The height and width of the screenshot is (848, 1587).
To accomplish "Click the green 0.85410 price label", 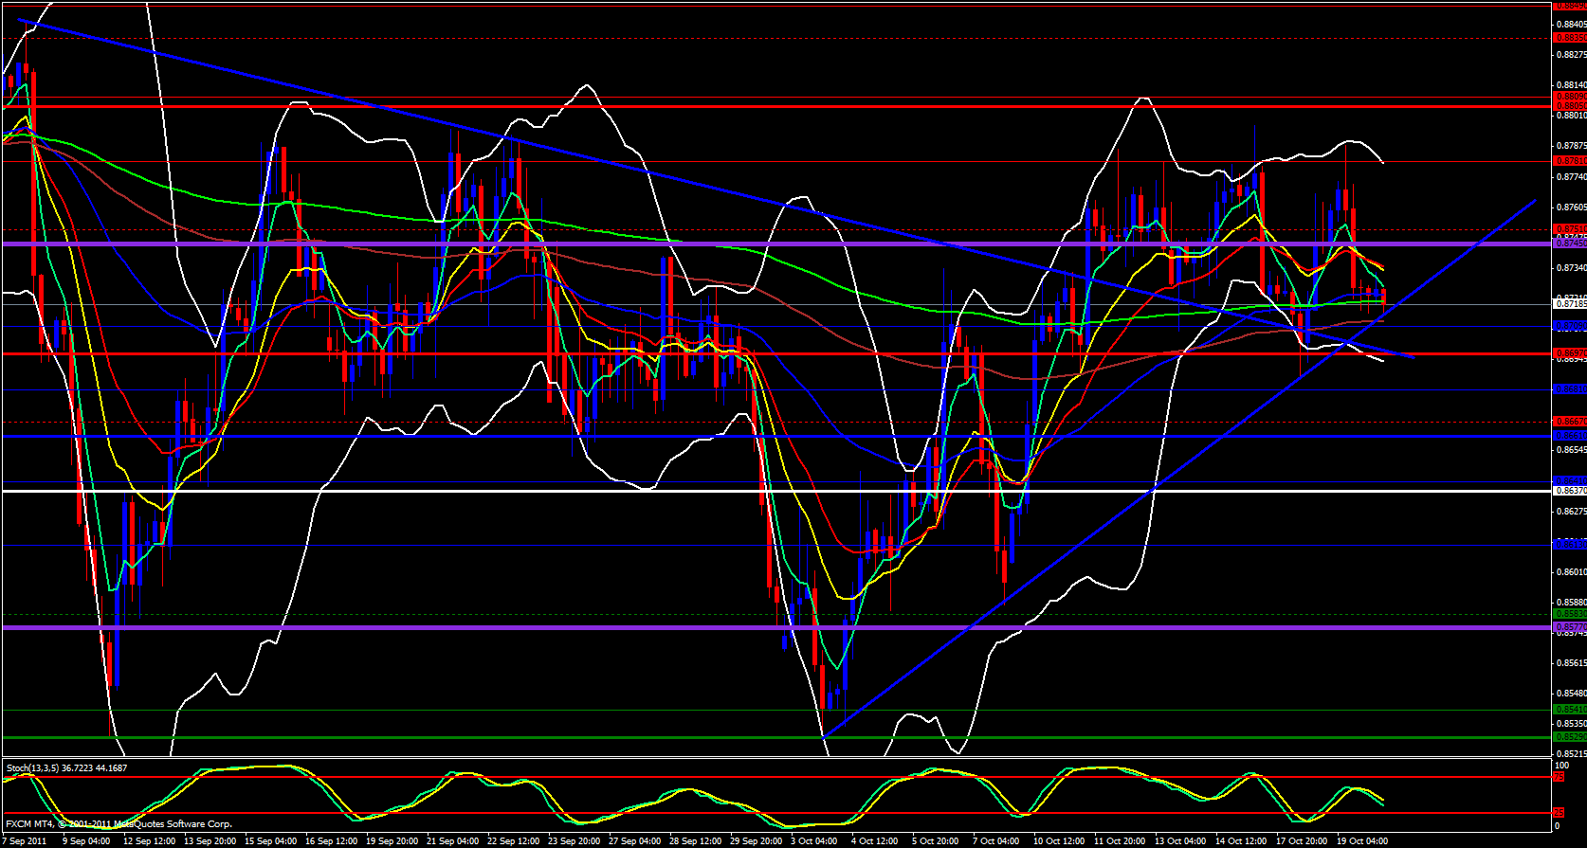I will tap(1569, 709).
